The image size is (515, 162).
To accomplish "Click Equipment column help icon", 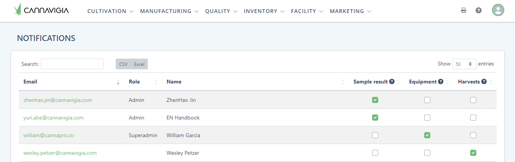I will coord(441,82).
